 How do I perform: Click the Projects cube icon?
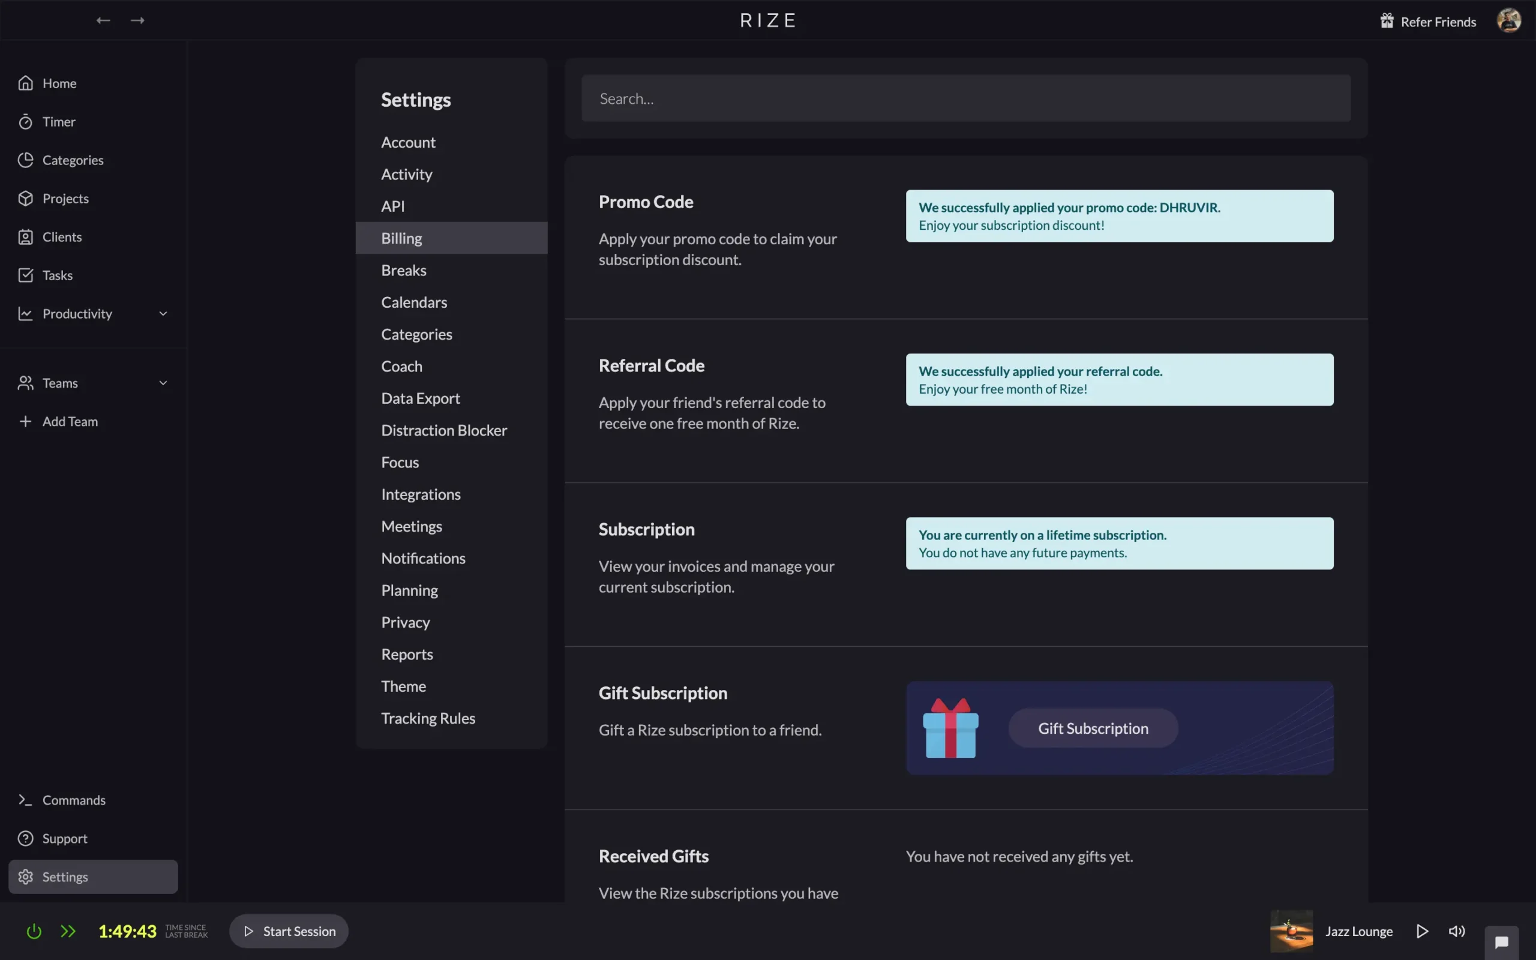25,198
